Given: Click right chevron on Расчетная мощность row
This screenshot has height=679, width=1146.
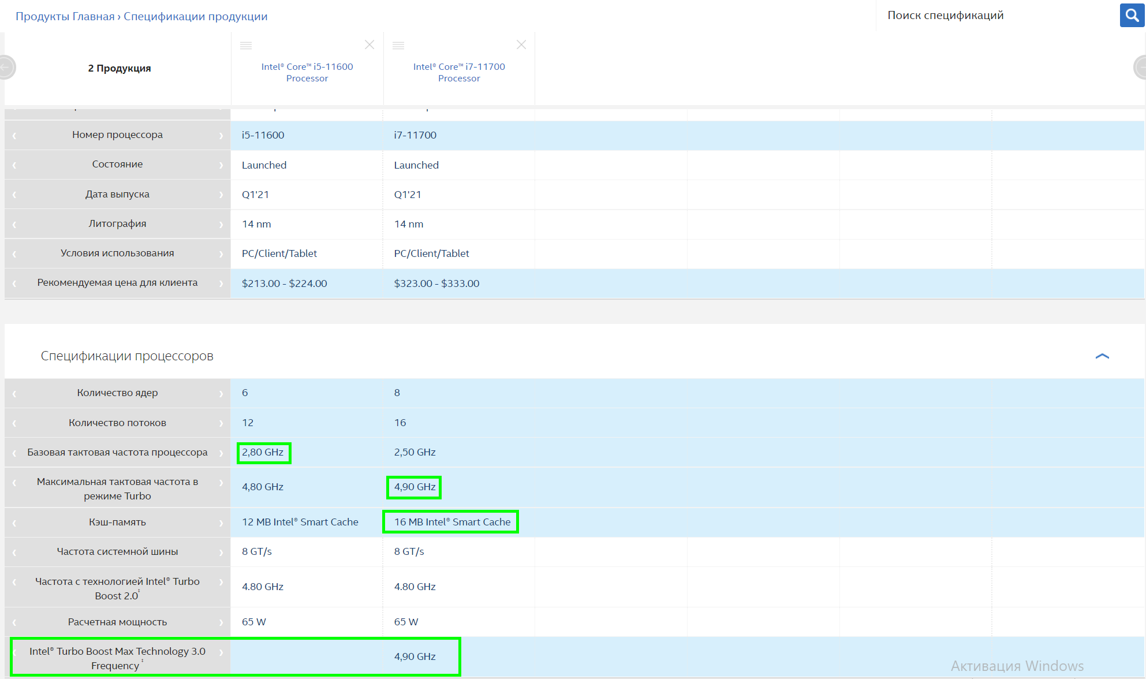Looking at the screenshot, I should (221, 622).
